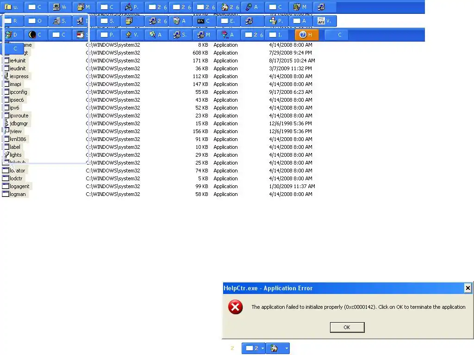The height and width of the screenshot is (355, 474).
Task: Open the command prompt 'C' taskbar button
Action: pyautogui.click(x=204, y=21)
